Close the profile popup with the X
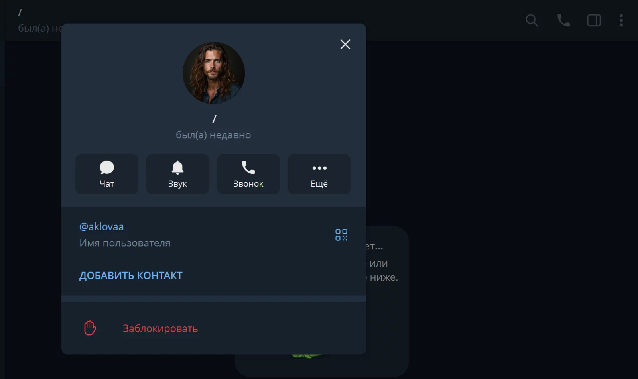Viewport: 638px width, 379px height. click(345, 44)
